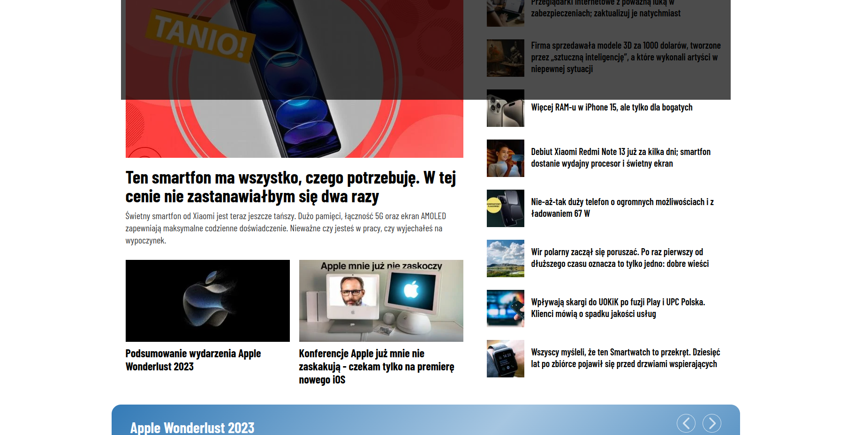
Task: Open thumbnail with man on iMac screen
Action: point(381,301)
